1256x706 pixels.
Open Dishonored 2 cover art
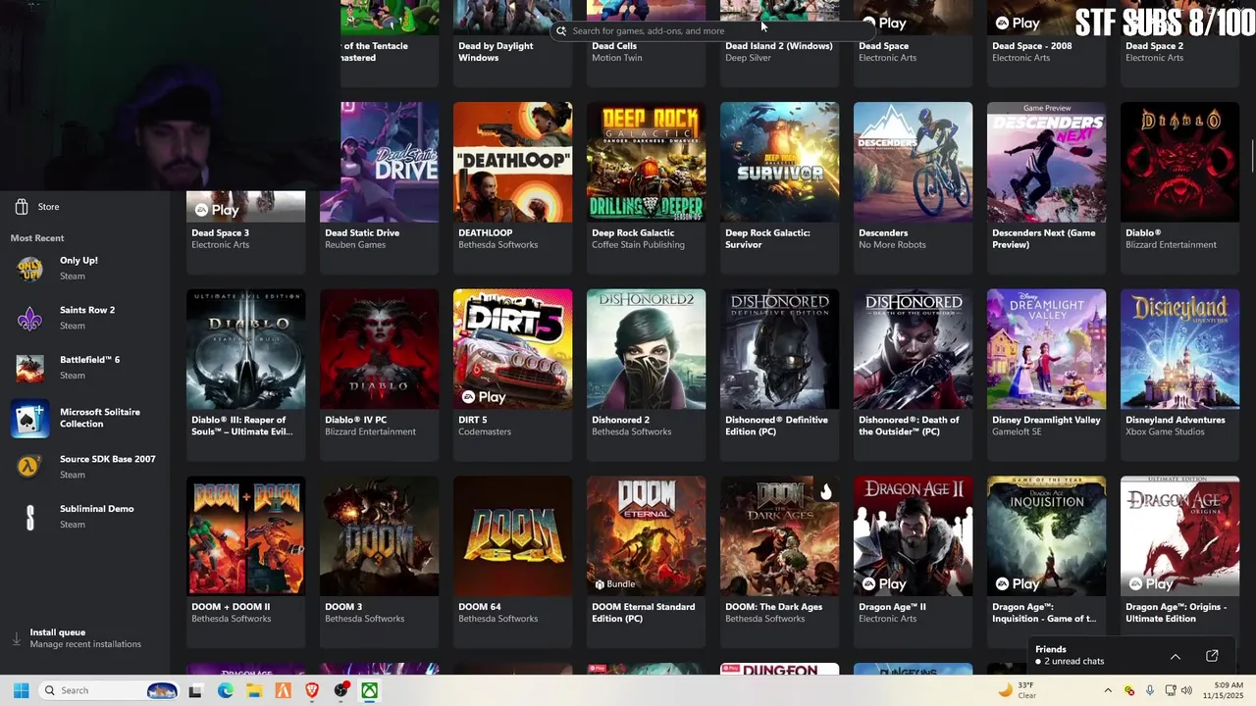[x=646, y=349]
